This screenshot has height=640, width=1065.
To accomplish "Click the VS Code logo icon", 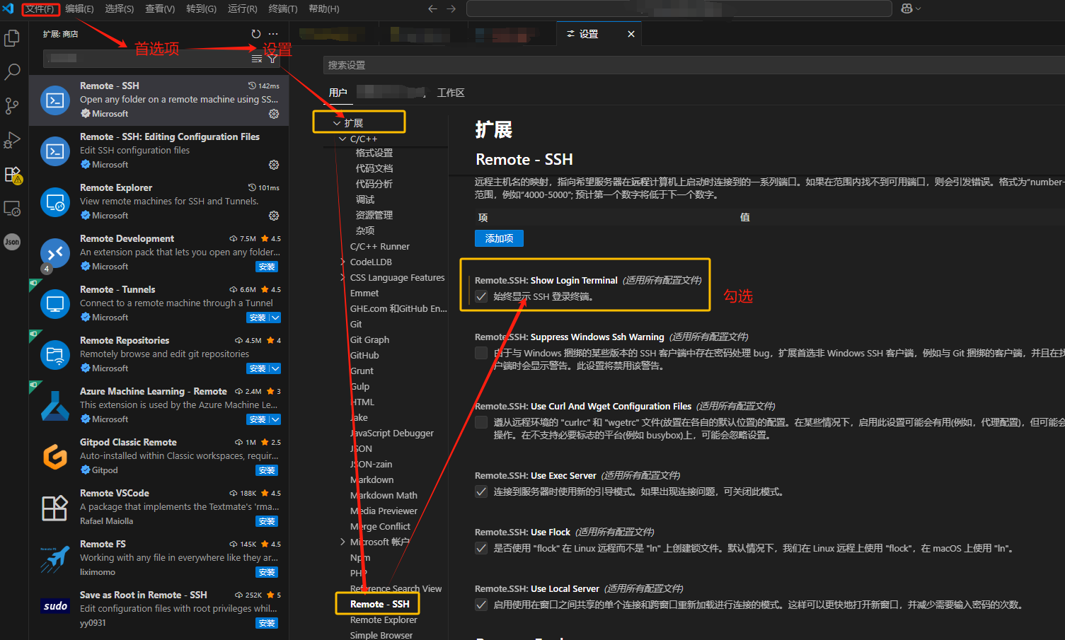I will coord(8,8).
